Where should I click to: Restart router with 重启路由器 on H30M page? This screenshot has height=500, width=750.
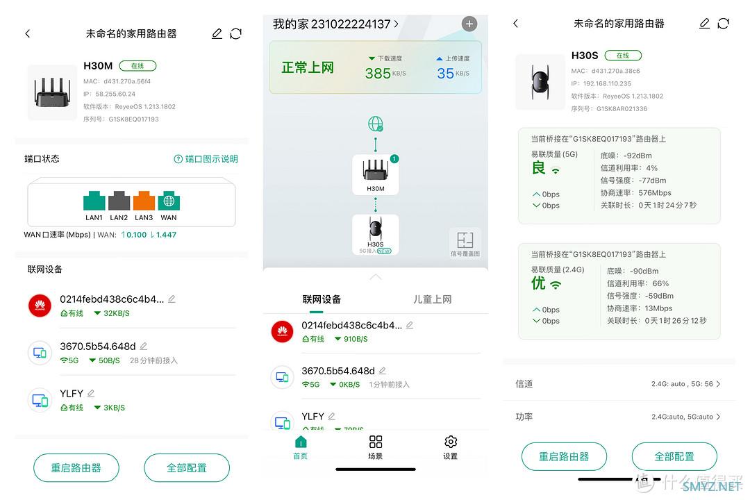(x=76, y=468)
